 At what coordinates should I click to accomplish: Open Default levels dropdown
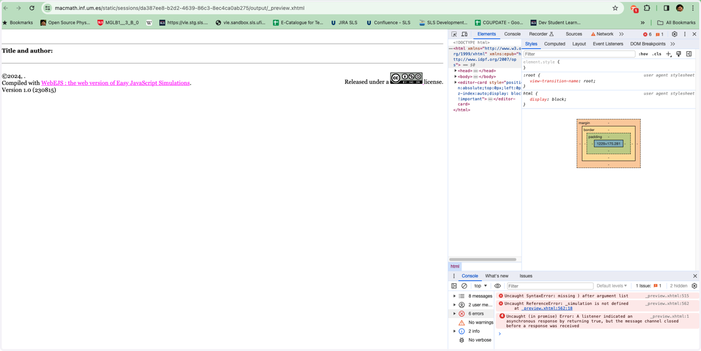click(612, 286)
